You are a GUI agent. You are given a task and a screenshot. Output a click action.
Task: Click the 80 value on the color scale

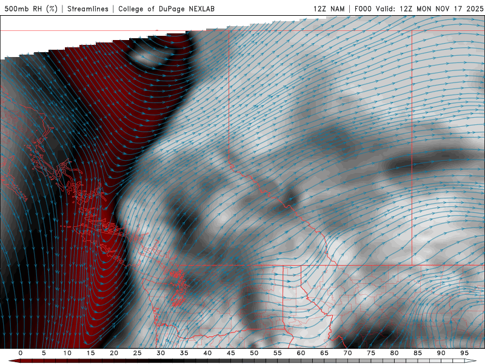[394, 353]
